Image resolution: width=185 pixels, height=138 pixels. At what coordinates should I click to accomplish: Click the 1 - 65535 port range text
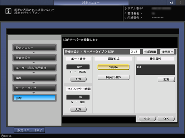(78, 72)
